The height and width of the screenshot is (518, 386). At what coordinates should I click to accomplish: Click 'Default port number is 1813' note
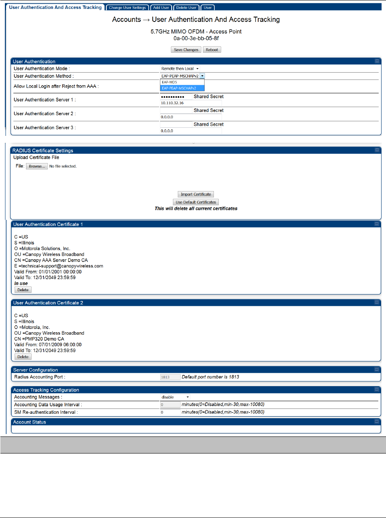click(x=210, y=377)
